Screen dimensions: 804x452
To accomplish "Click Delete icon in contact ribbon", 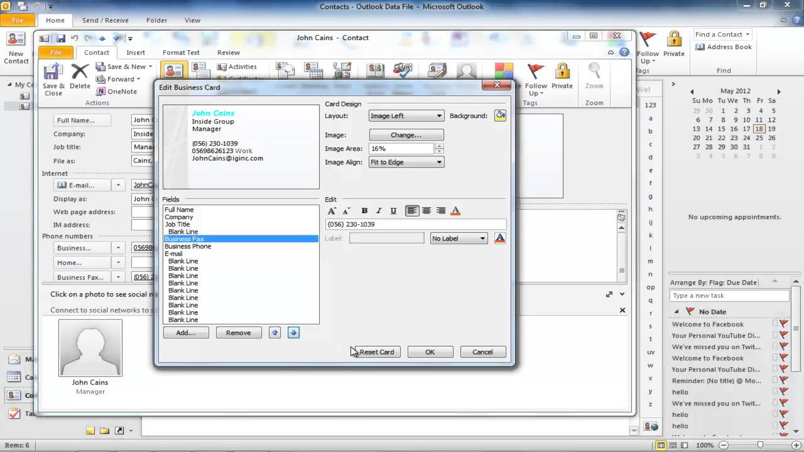I will click(x=80, y=77).
